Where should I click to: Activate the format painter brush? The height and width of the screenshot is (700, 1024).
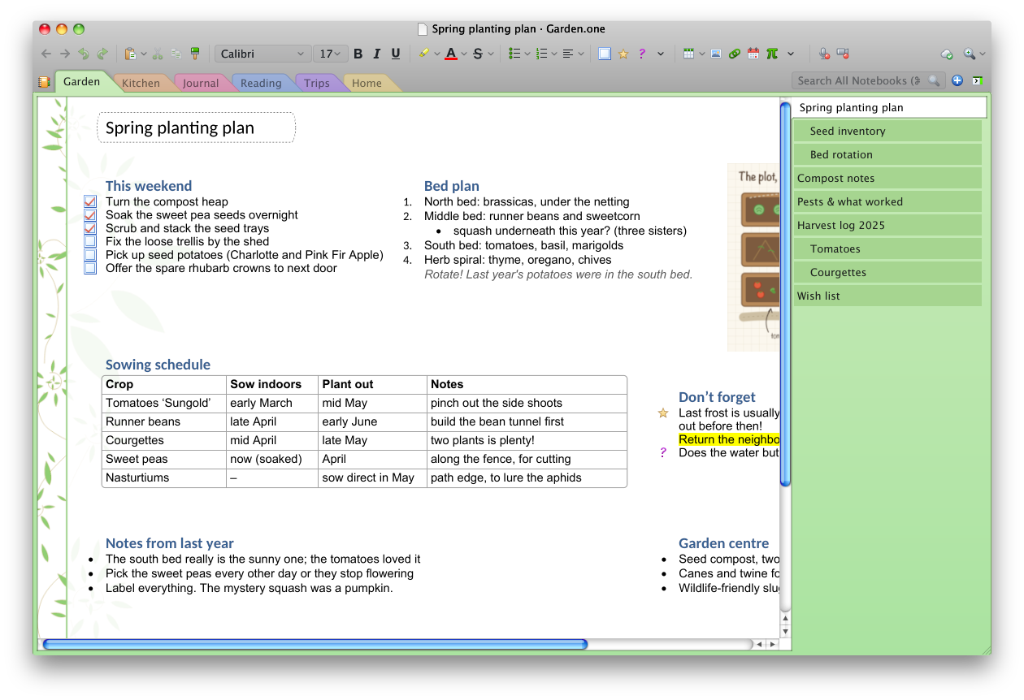(195, 54)
